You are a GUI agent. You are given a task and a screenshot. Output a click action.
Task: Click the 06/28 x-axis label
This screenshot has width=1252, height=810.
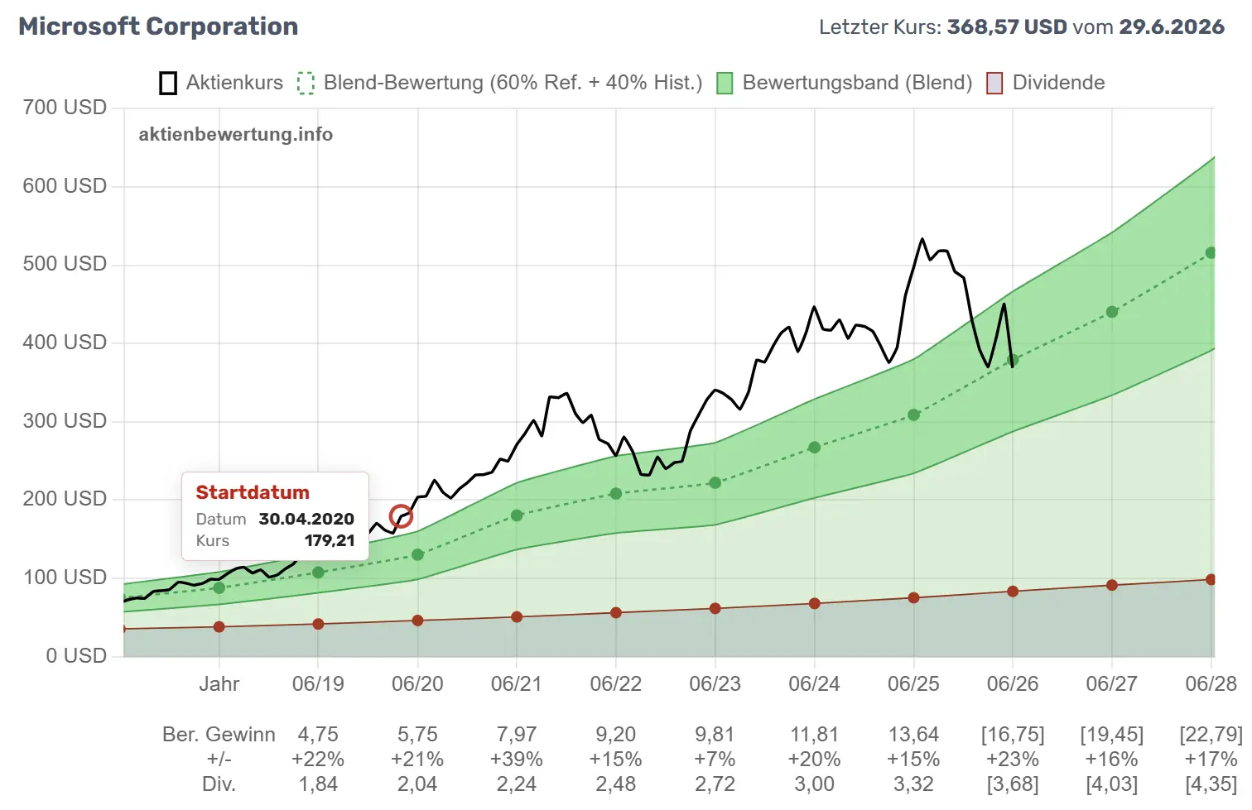pos(1211,684)
